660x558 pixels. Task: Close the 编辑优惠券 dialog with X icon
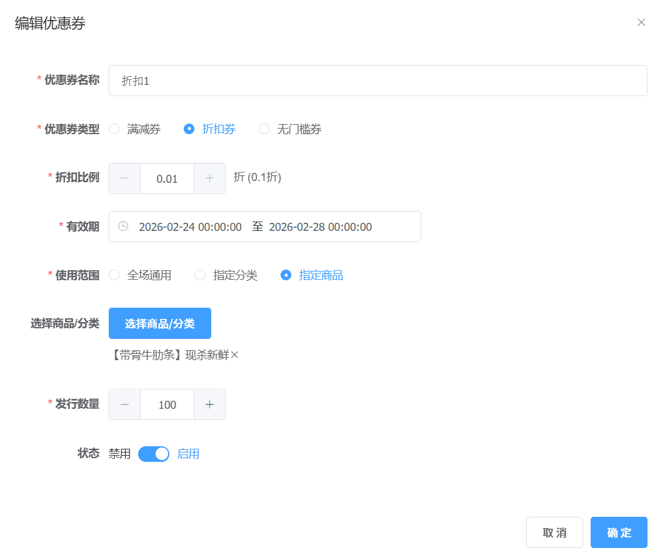[x=641, y=22]
